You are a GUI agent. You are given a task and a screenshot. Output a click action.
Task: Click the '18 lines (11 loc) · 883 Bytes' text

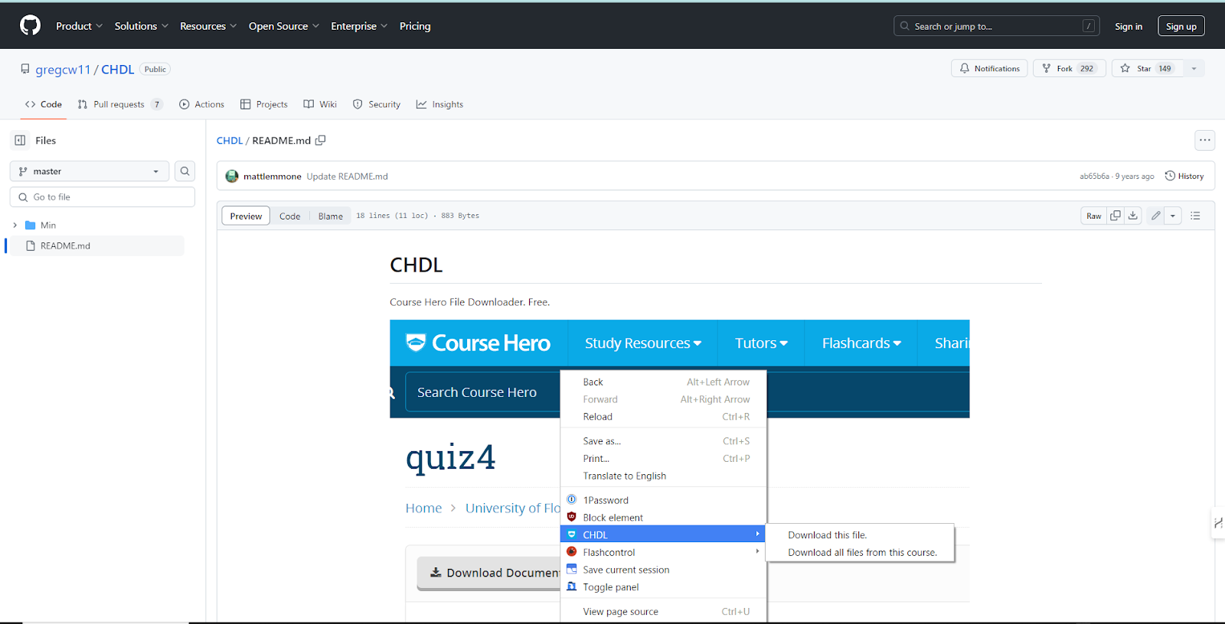tap(417, 216)
